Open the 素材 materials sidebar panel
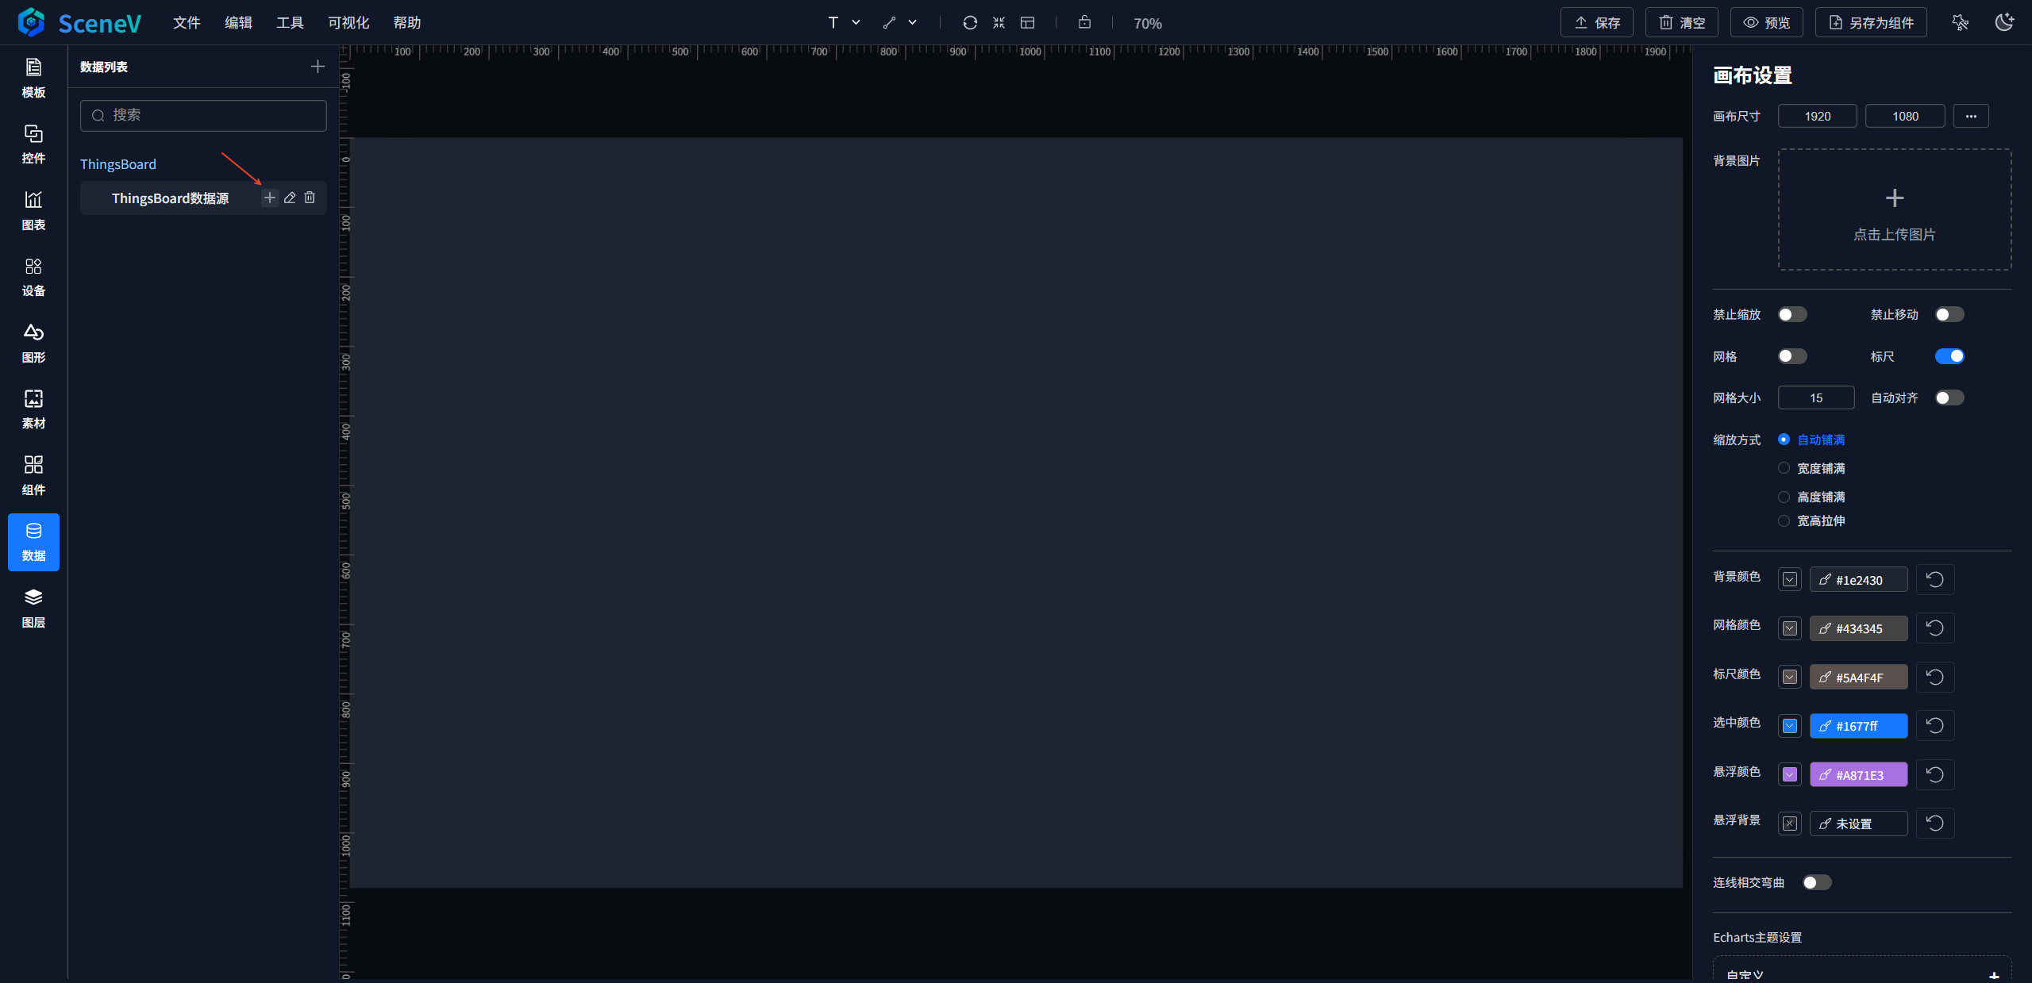This screenshot has height=983, width=2032. coord(33,409)
